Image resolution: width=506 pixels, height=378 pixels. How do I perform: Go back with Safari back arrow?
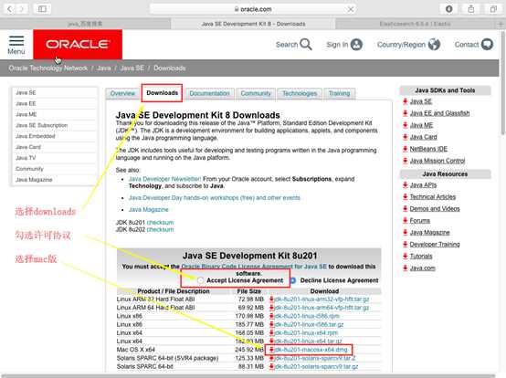10,9
